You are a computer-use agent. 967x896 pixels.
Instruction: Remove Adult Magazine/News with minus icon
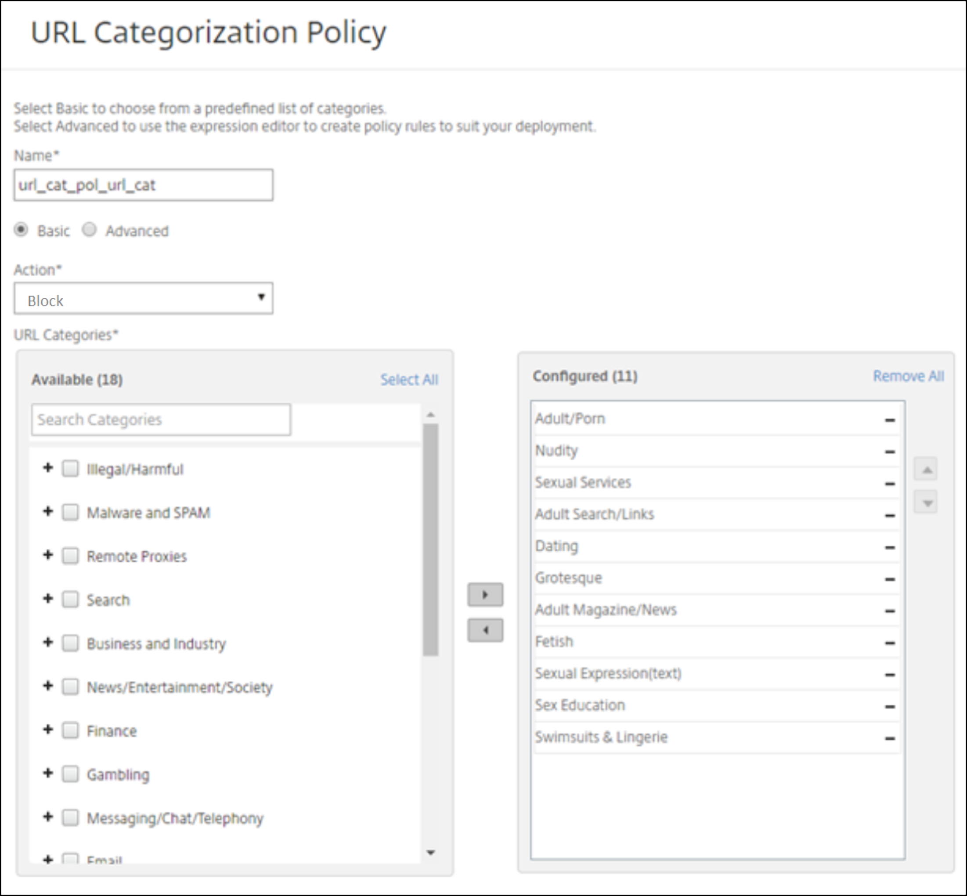889,611
